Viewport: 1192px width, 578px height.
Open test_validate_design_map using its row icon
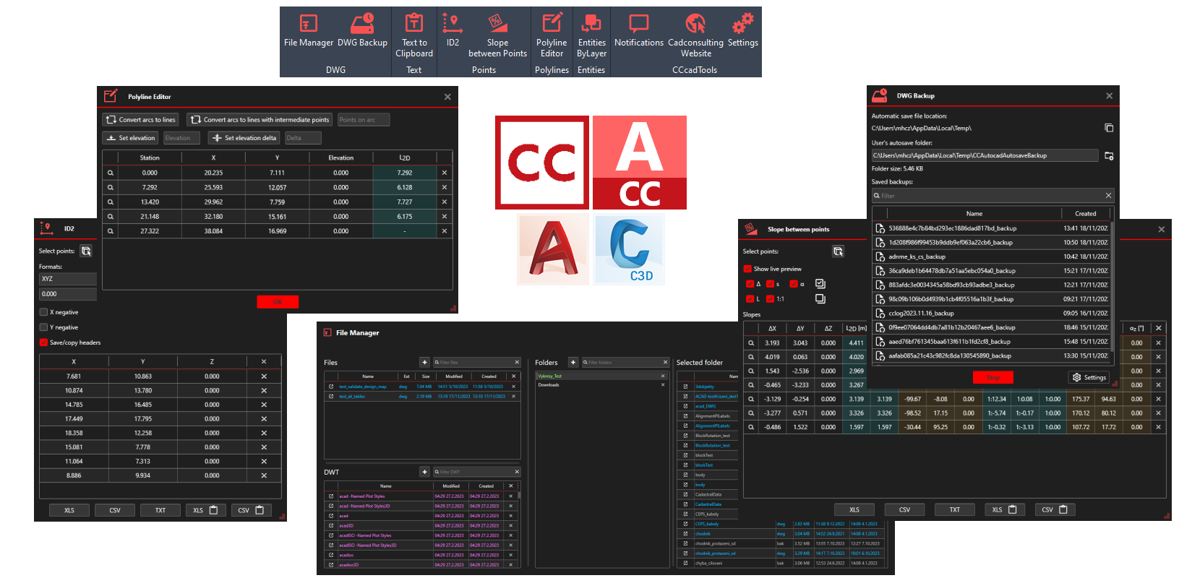click(x=331, y=387)
